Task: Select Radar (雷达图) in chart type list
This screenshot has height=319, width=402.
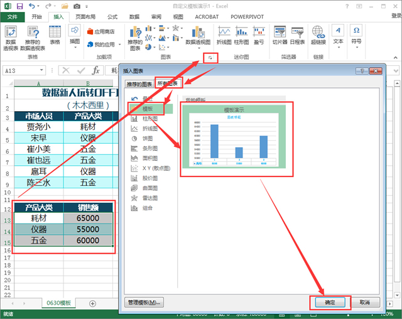Action: point(151,198)
